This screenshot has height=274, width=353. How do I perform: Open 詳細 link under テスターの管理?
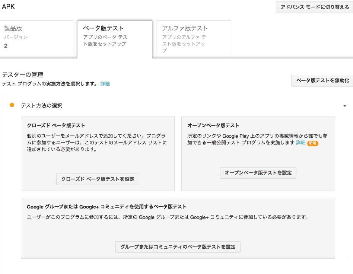tap(105, 84)
